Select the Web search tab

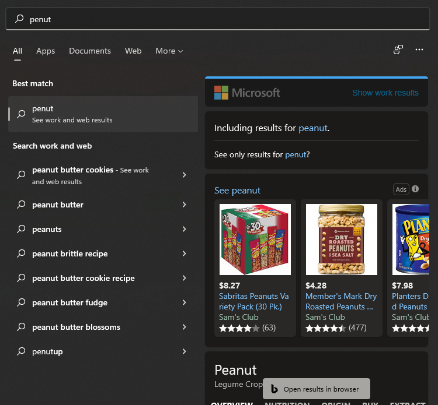coord(133,51)
